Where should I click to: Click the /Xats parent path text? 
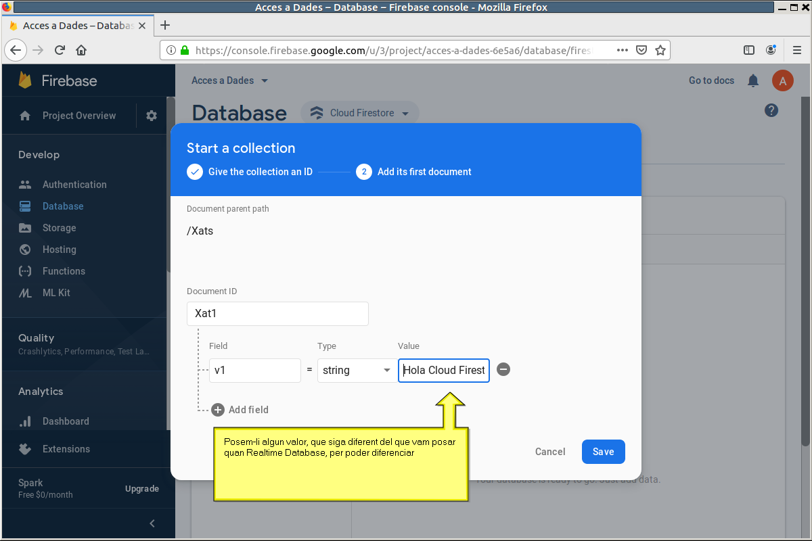click(x=200, y=231)
